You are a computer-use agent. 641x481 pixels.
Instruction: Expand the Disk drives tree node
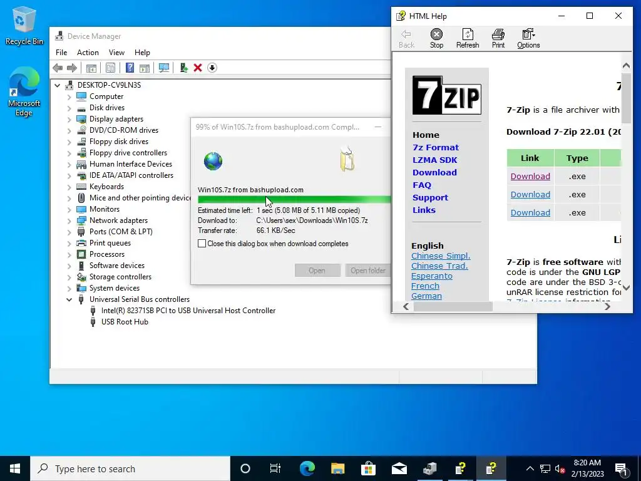(69, 108)
